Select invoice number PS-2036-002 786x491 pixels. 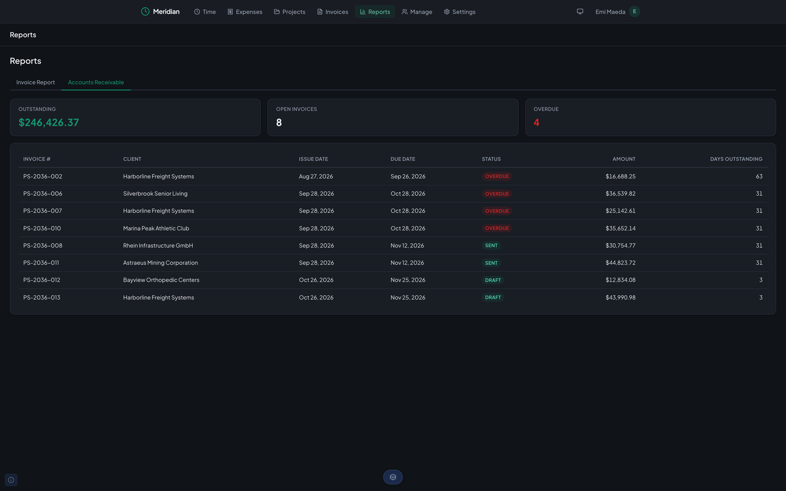point(43,176)
